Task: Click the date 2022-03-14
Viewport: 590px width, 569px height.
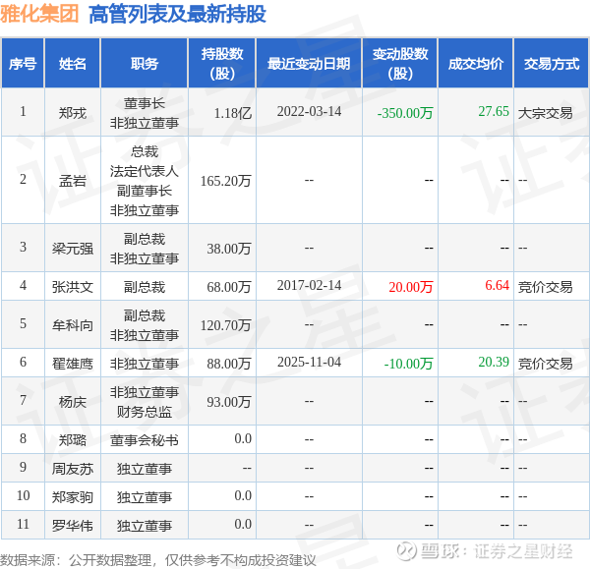Action: click(309, 111)
